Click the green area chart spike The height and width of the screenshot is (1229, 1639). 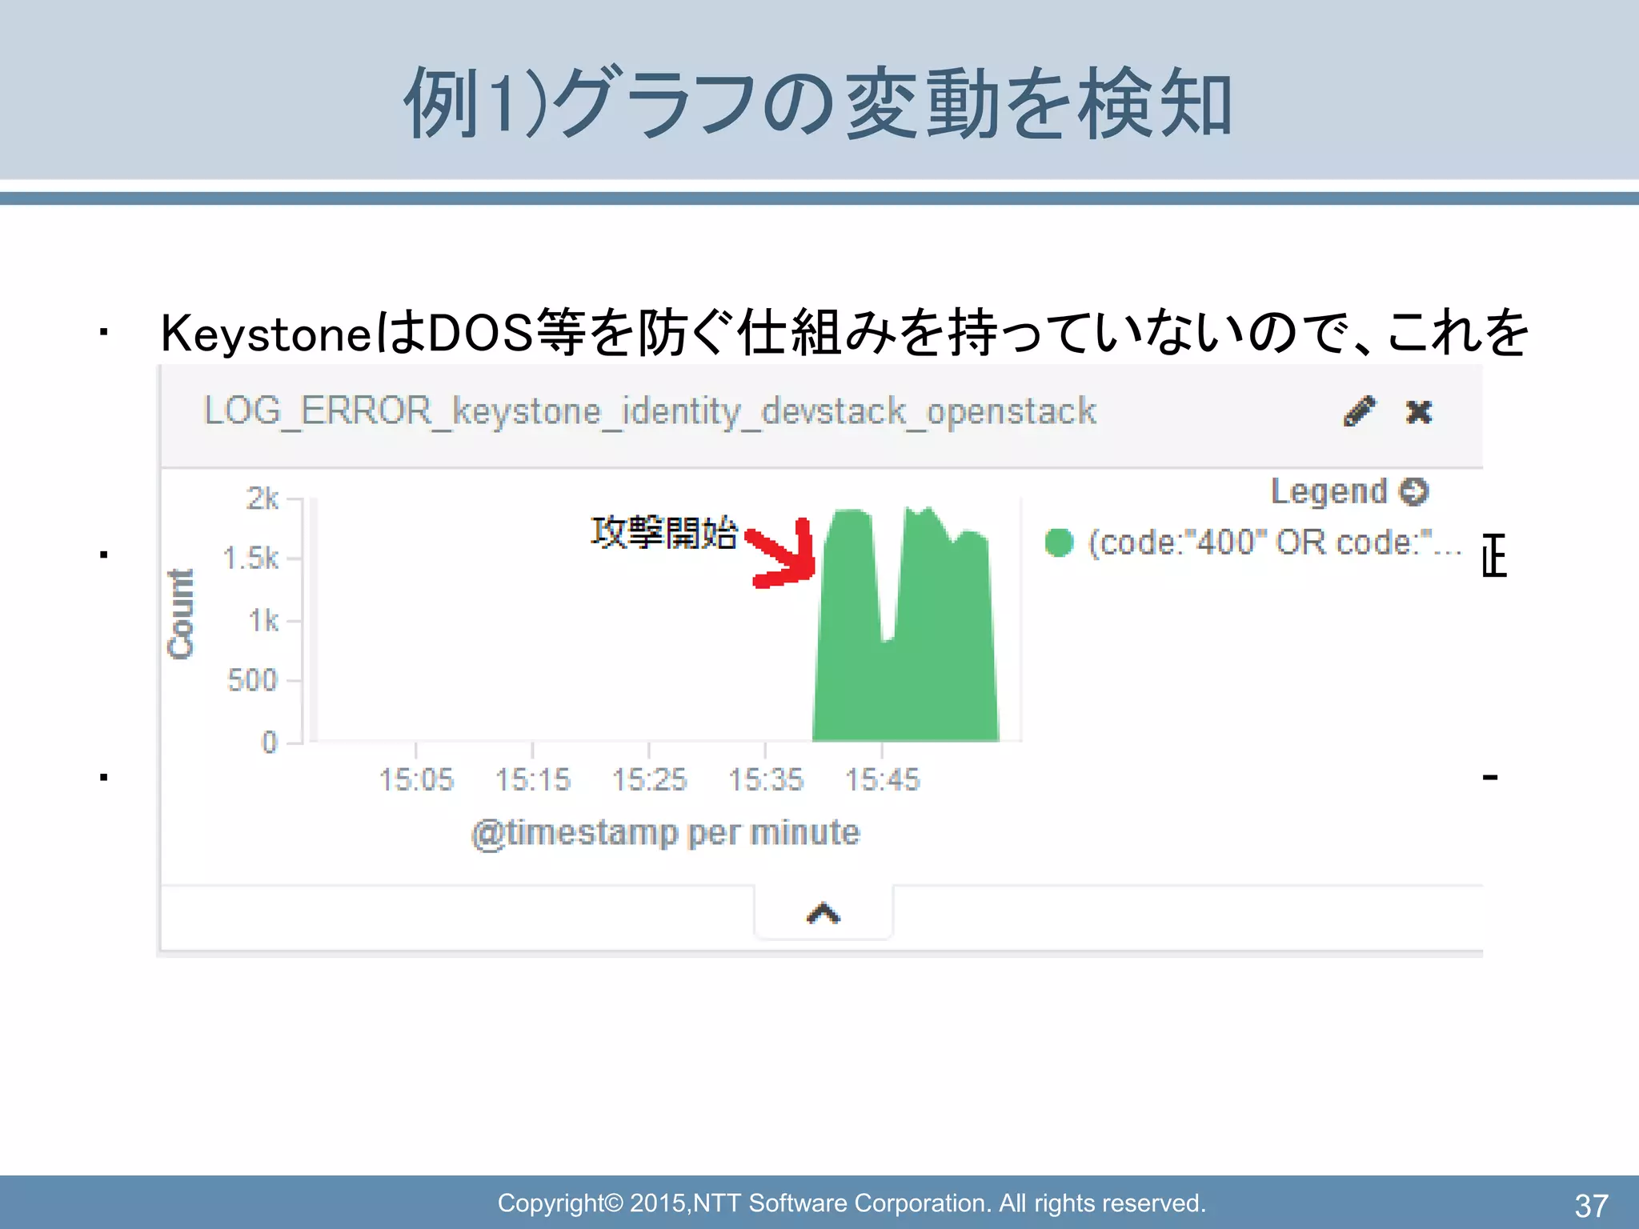click(906, 640)
